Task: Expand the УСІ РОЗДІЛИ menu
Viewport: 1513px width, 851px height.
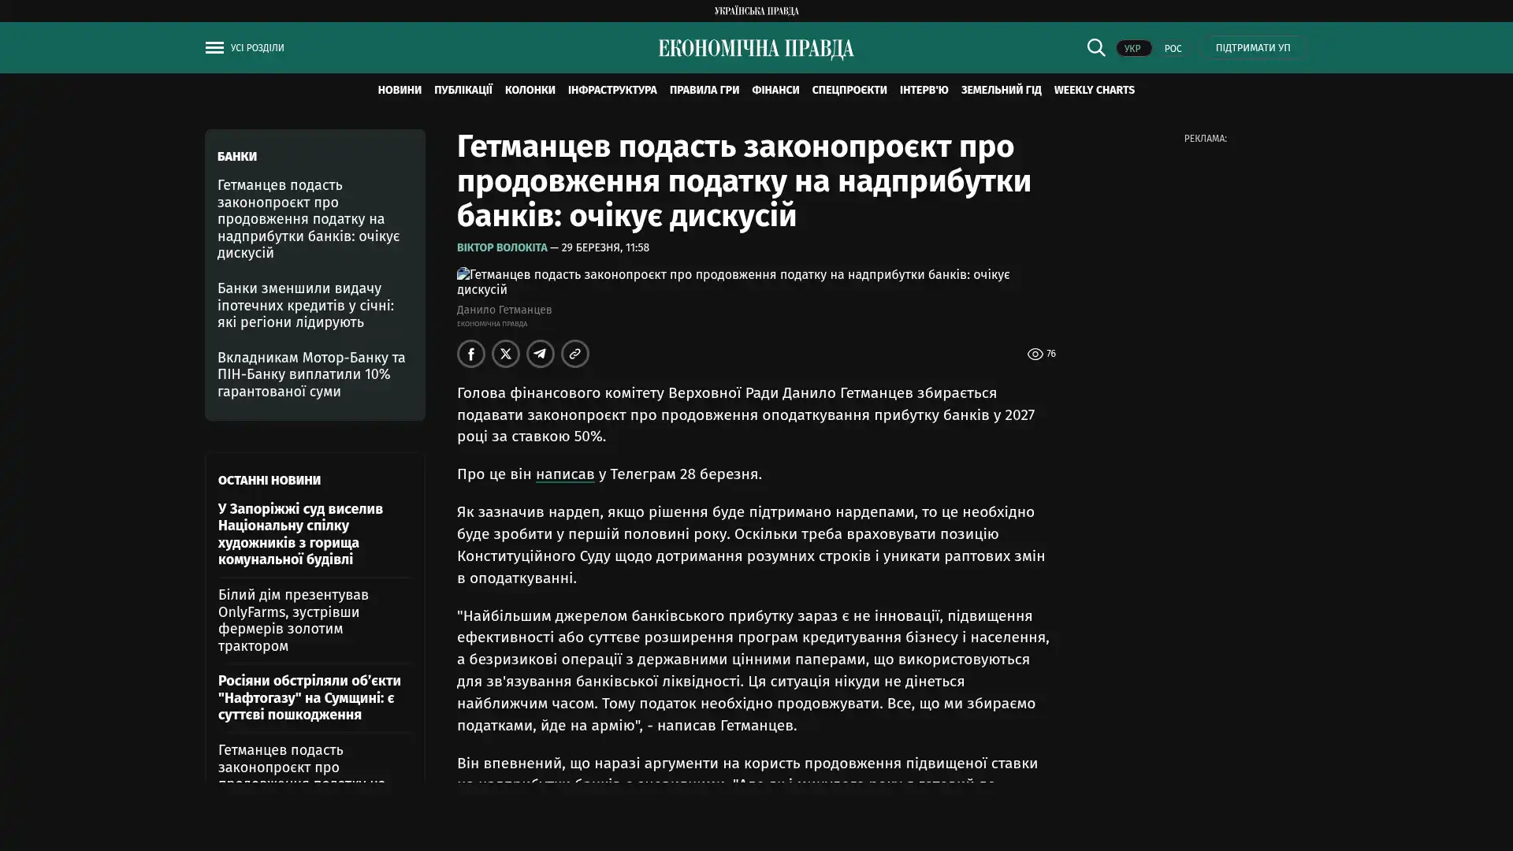Action: (257, 48)
